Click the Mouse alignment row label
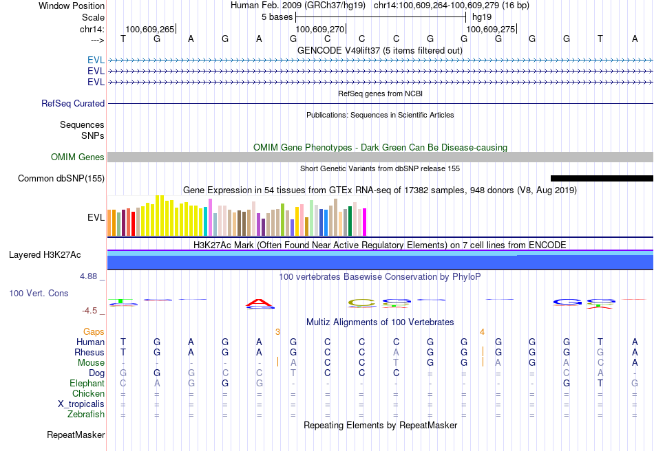The image size is (654, 451). click(x=91, y=363)
